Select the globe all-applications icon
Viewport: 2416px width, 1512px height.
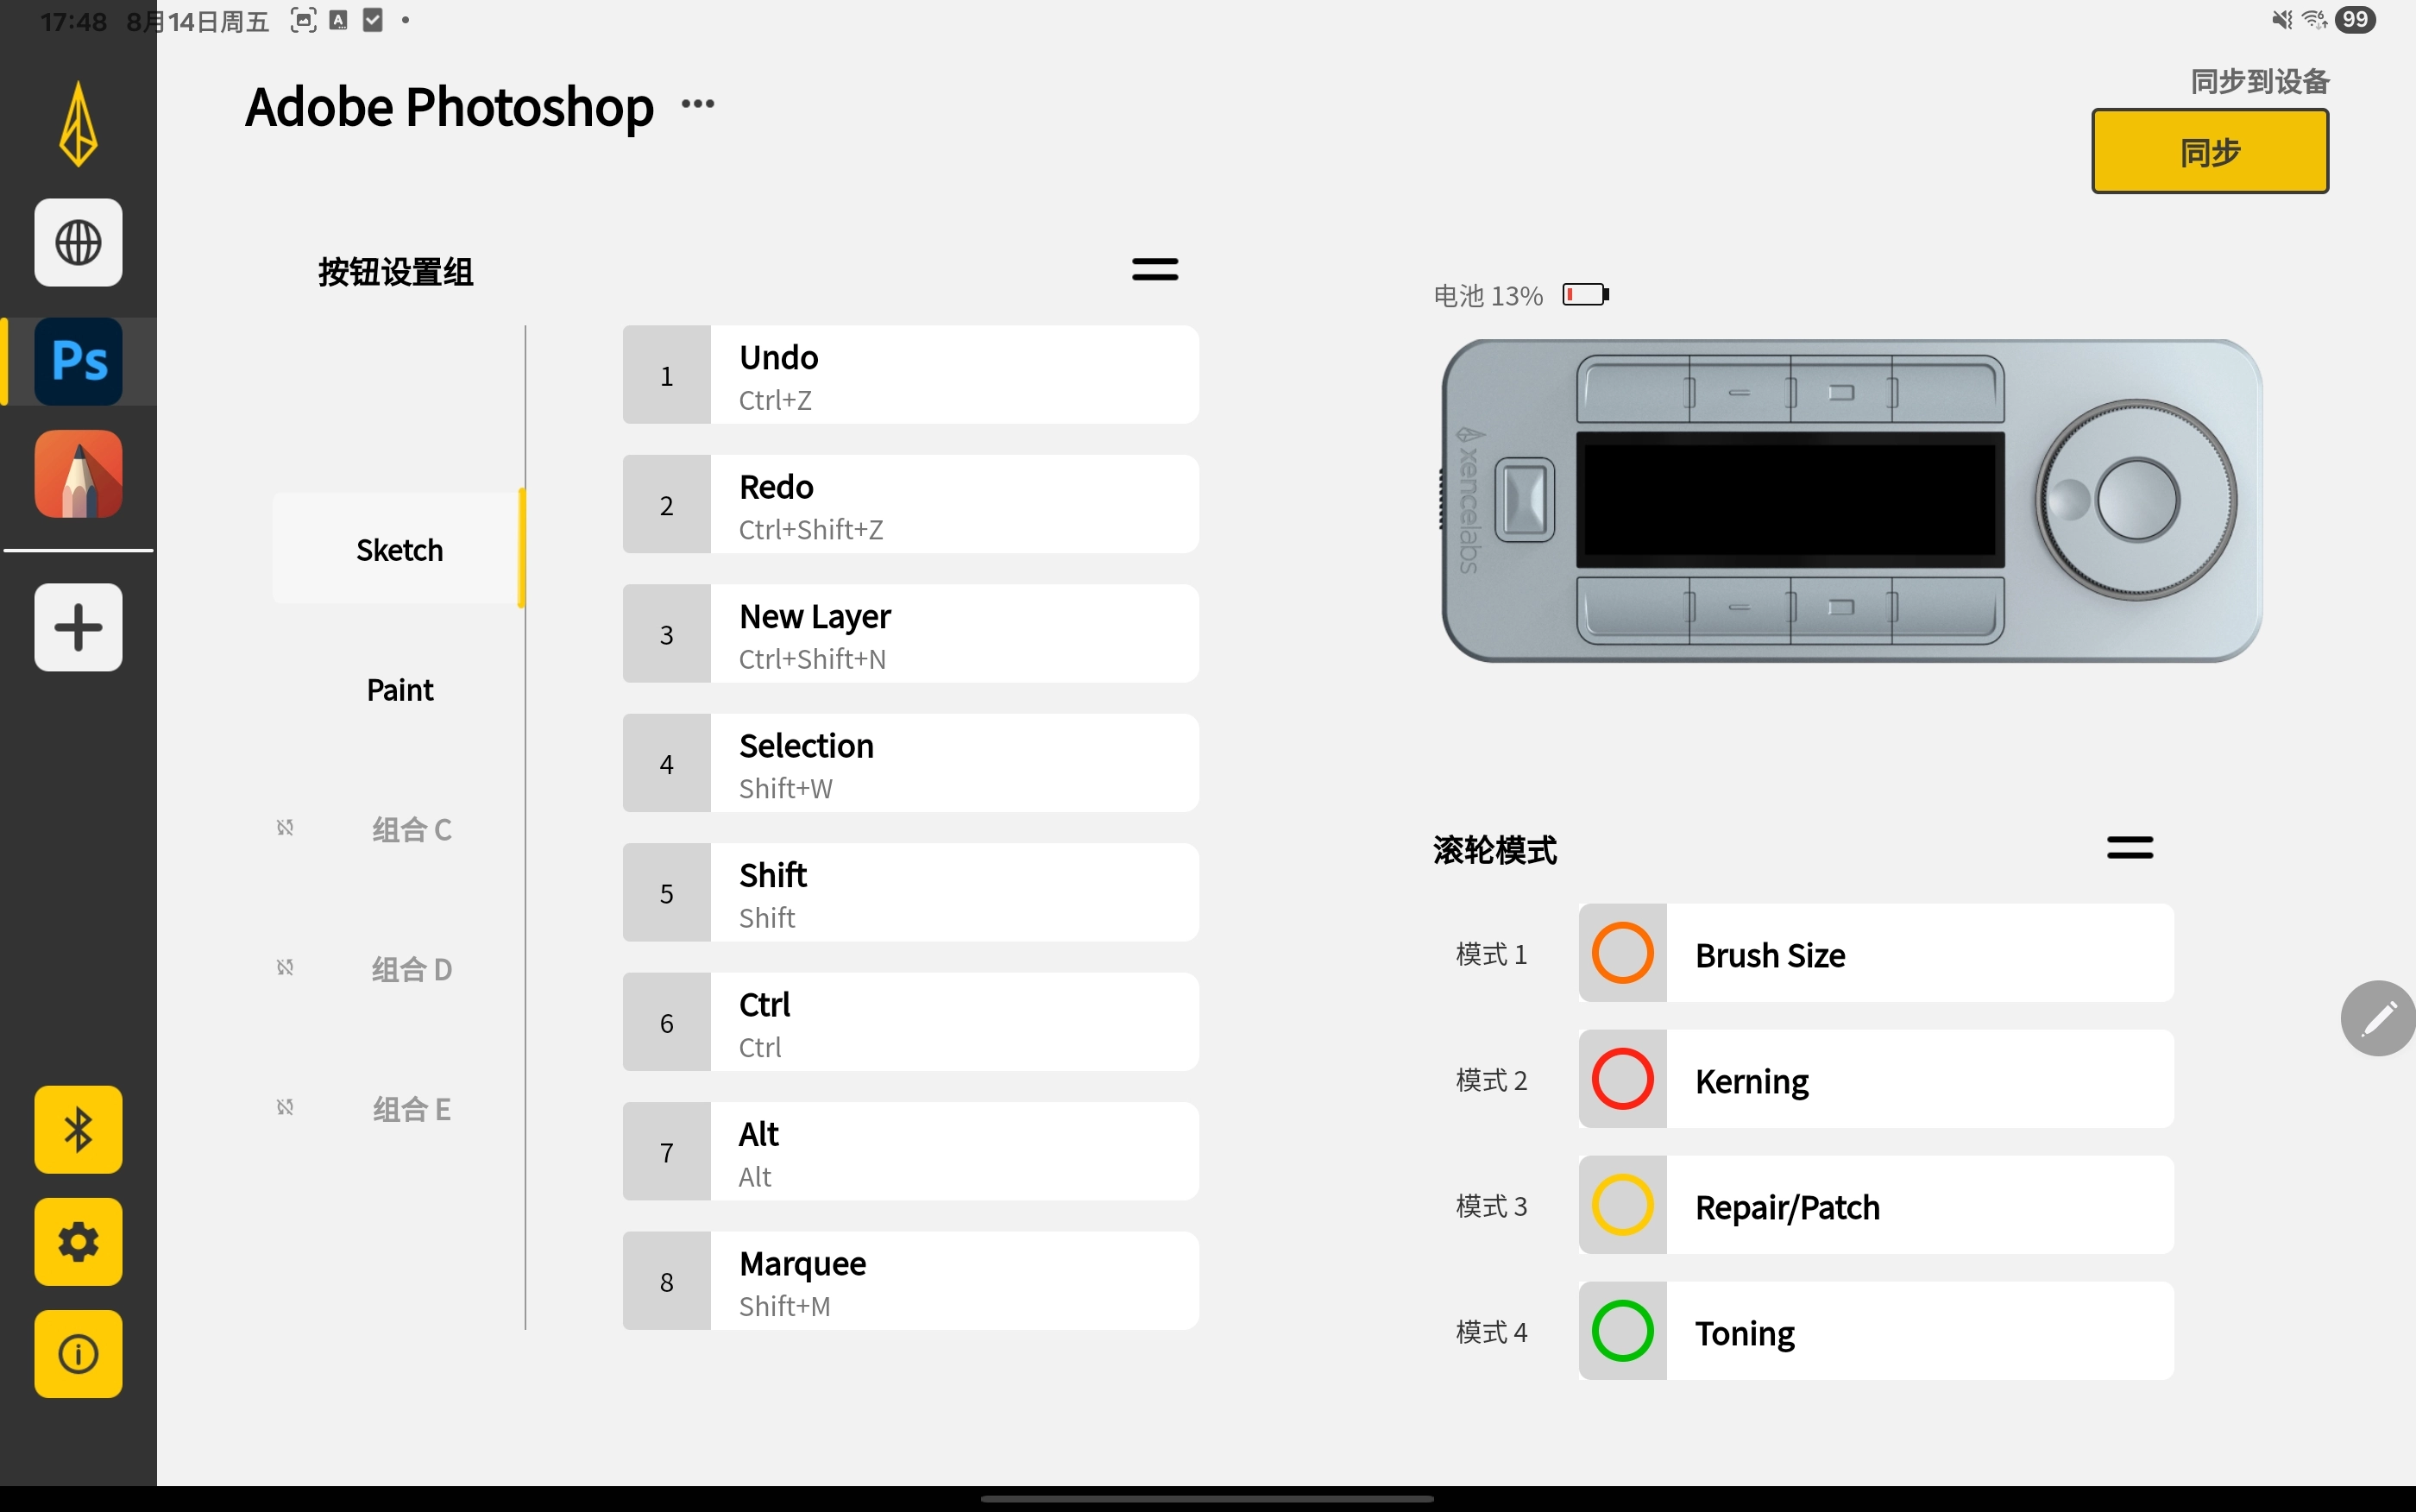point(78,242)
